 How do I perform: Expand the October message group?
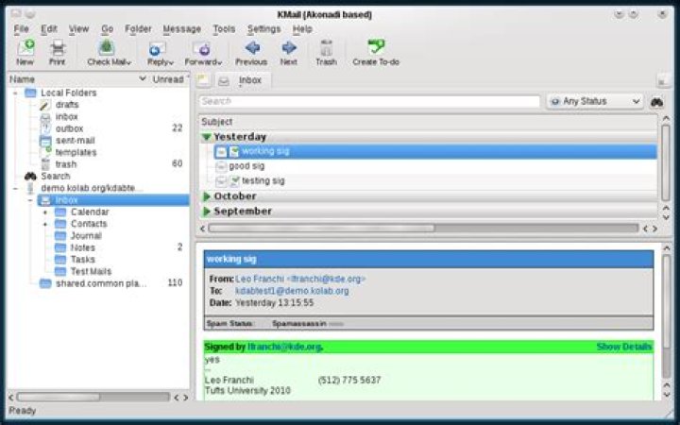point(207,196)
